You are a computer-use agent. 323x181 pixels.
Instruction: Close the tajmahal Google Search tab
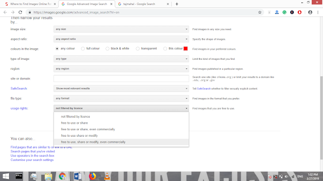coord(168,4)
